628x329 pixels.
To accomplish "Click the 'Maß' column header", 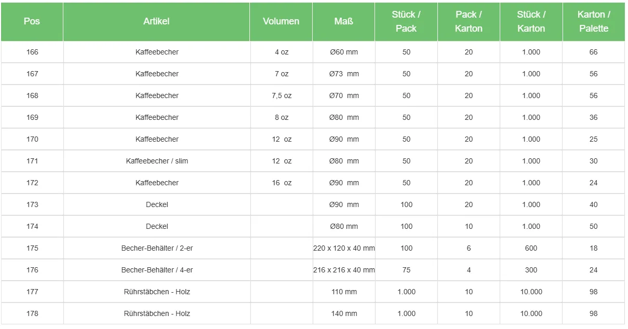I will pyautogui.click(x=343, y=21).
